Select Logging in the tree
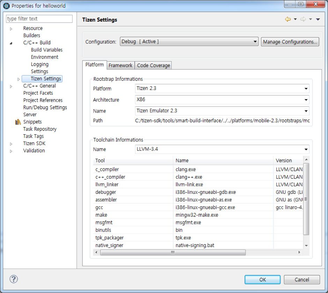The width and height of the screenshot is (328, 293). [x=40, y=64]
